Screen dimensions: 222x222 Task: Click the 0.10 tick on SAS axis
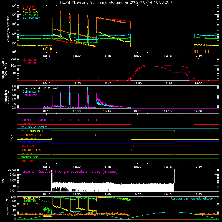[13, 186]
